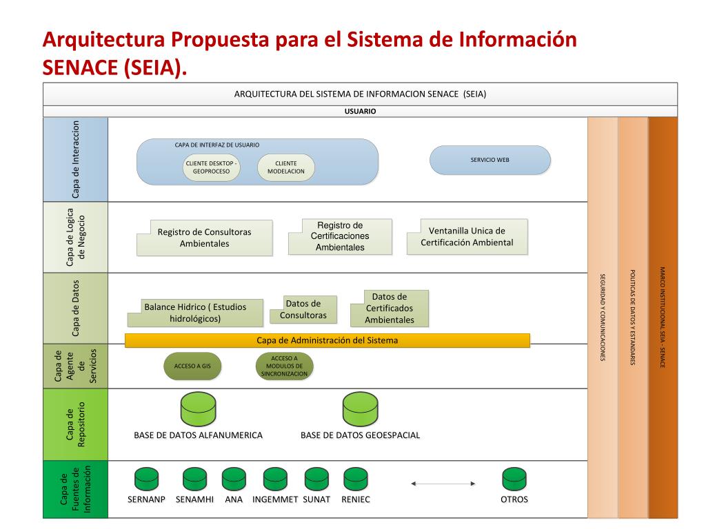Click the Balance Hidrico estudios hidrológicos box

tap(195, 313)
